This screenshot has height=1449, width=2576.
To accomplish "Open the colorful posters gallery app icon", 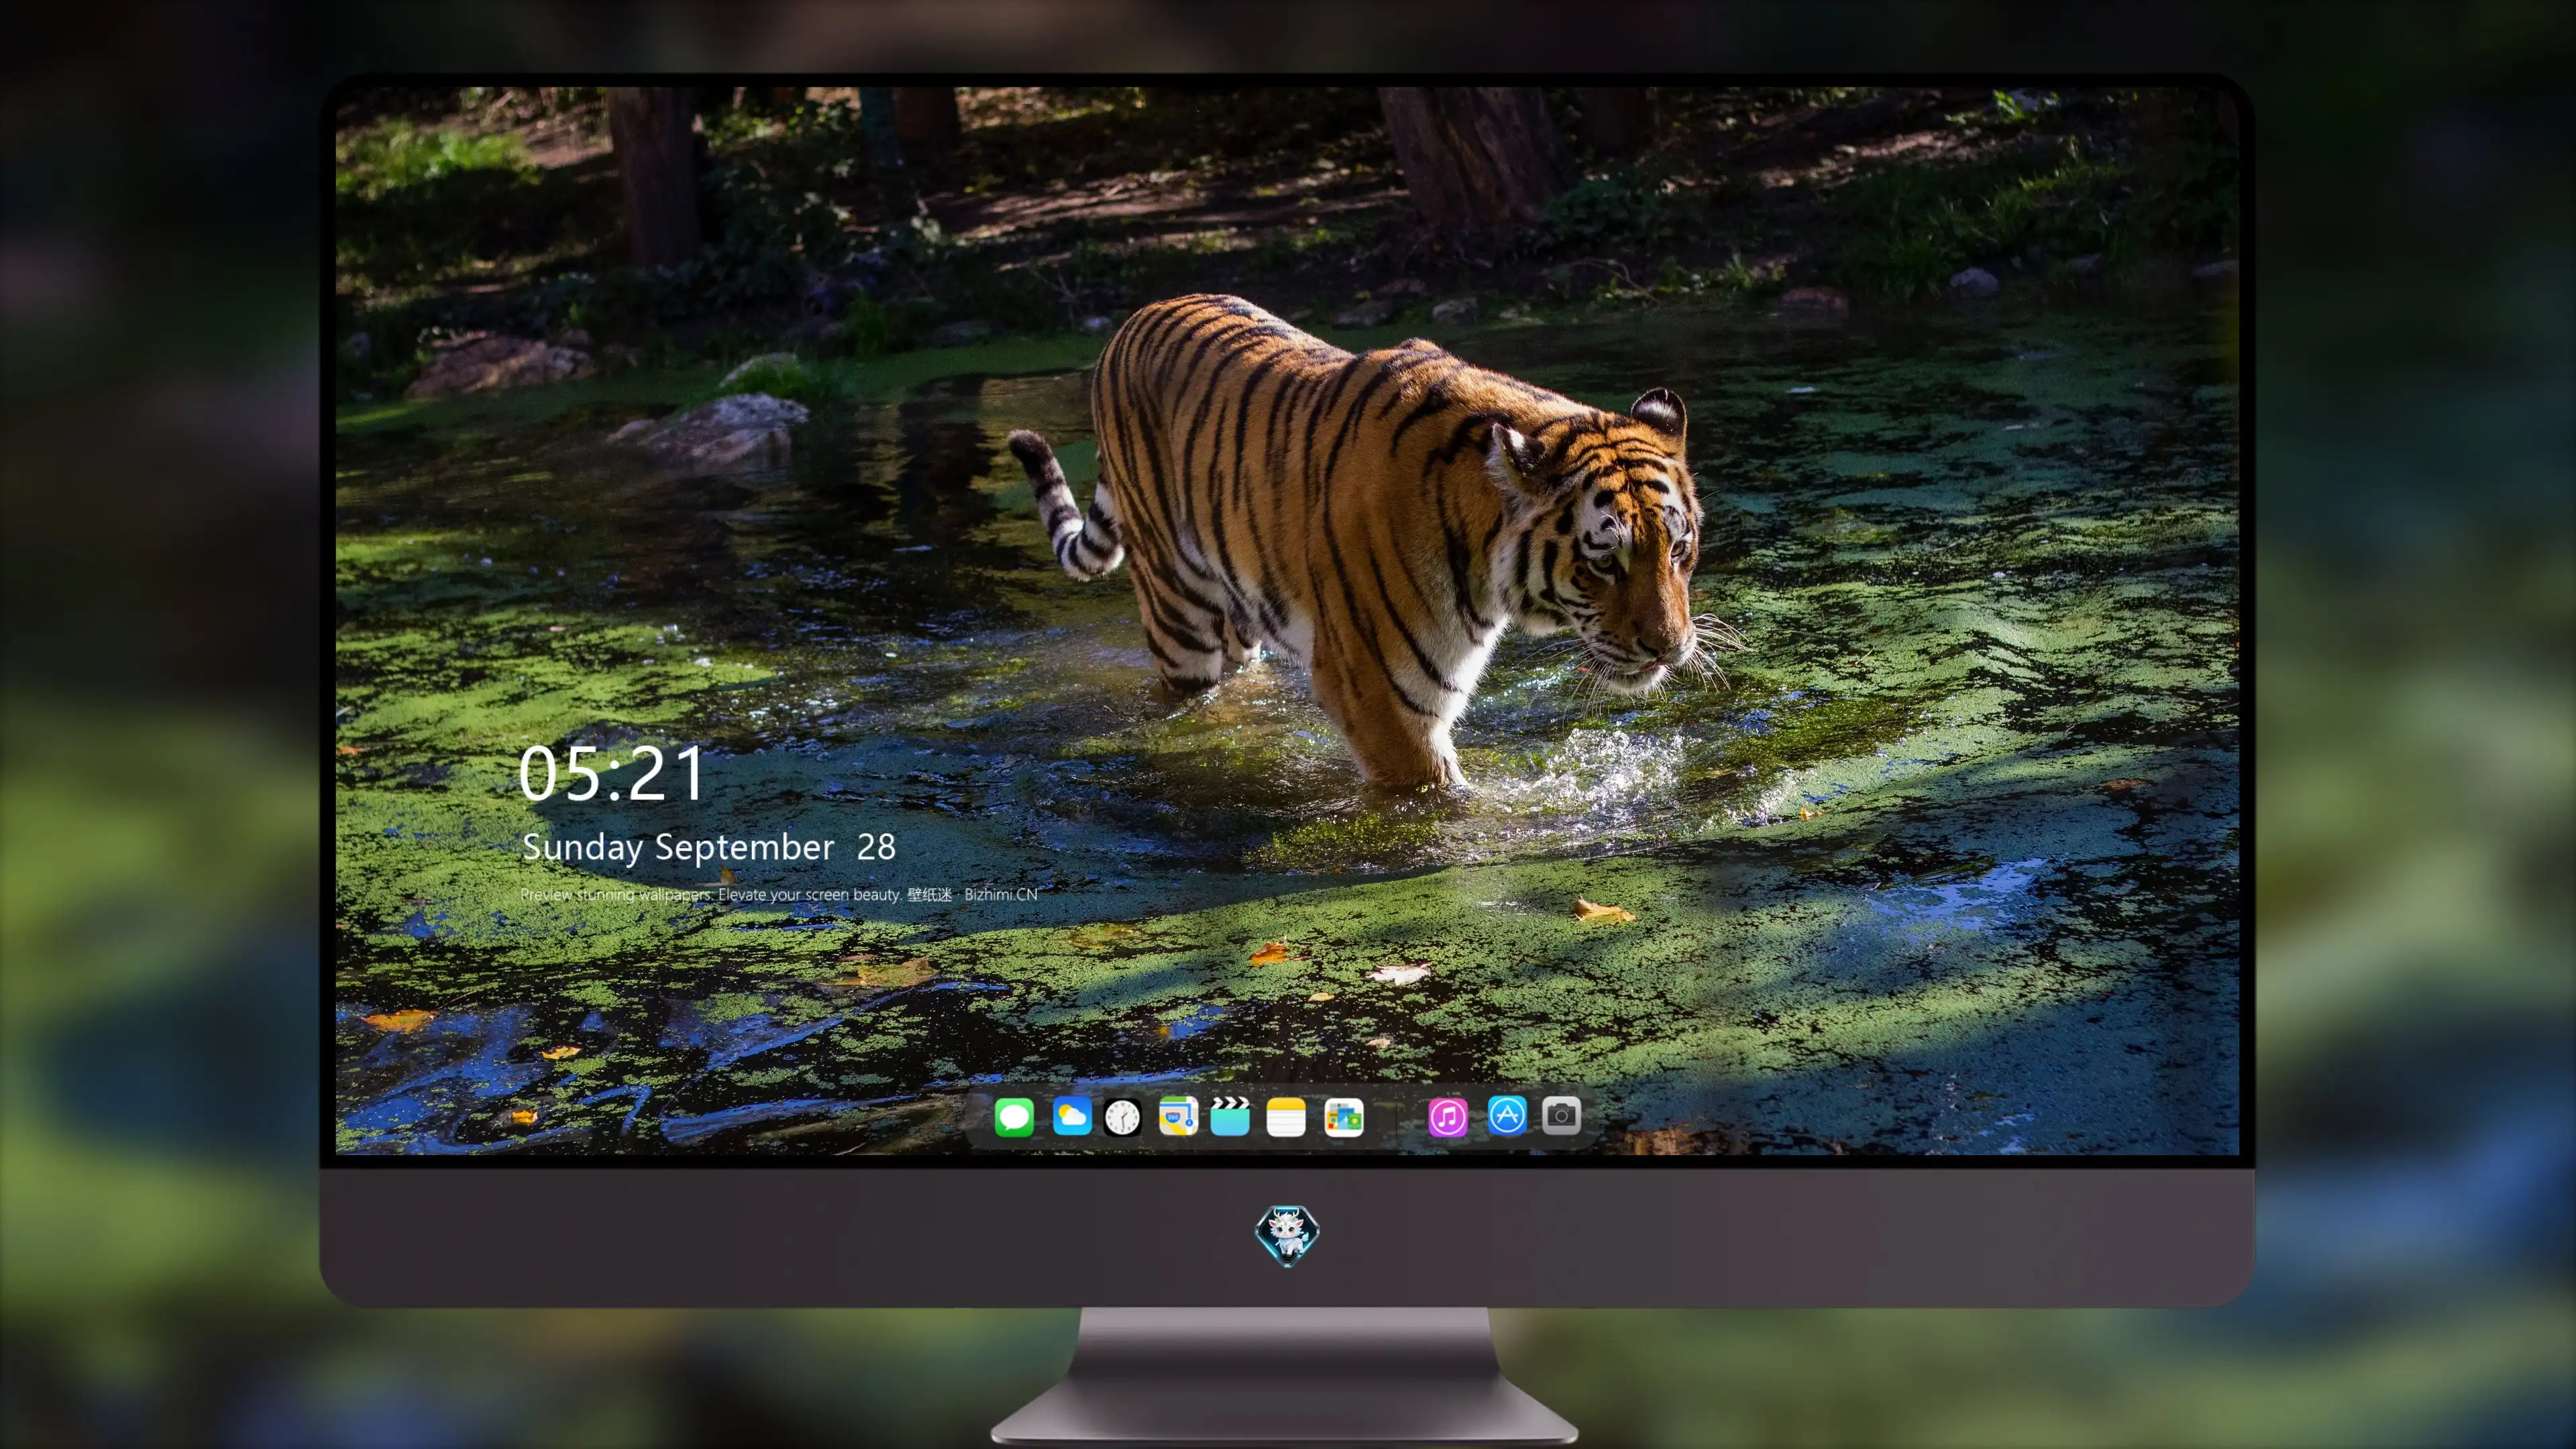I will [1343, 1117].
